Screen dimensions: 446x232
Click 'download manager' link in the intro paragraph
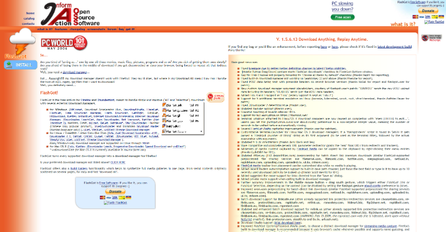point(75,72)
